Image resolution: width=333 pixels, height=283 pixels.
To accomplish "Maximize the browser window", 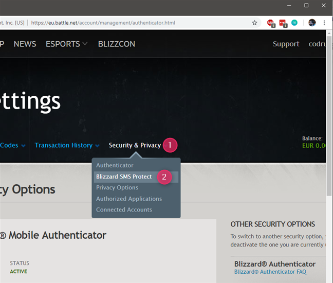I will tap(306, 6).
